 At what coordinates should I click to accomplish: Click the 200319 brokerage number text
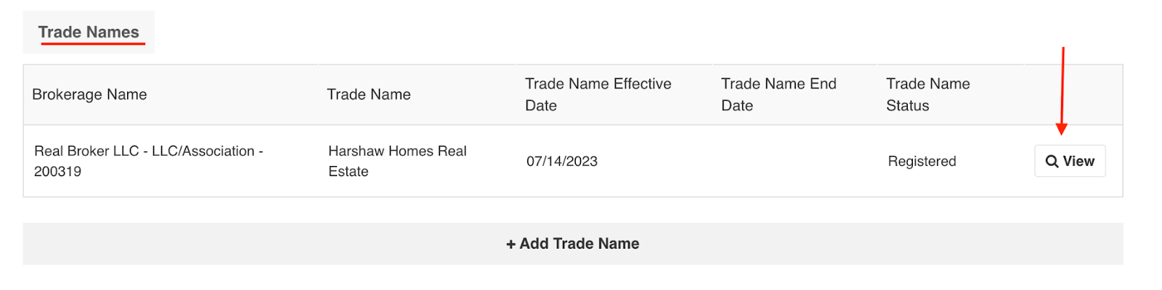57,172
